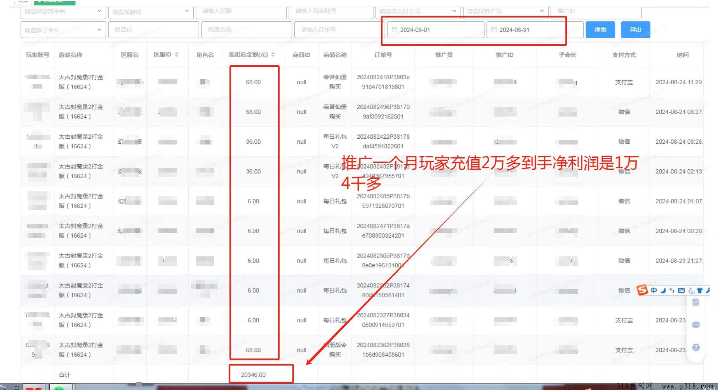Click the blue 导出 export button
The image size is (718, 390).
pos(635,30)
